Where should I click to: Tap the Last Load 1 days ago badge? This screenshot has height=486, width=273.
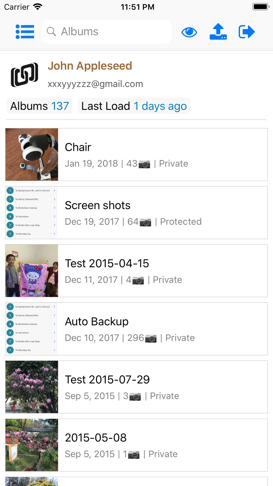pos(134,106)
